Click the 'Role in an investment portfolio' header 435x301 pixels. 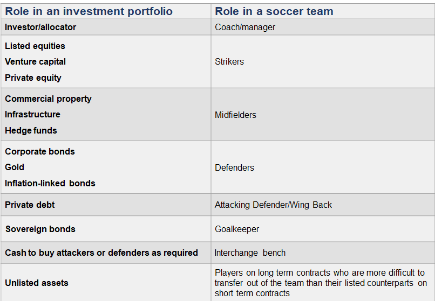[89, 11]
